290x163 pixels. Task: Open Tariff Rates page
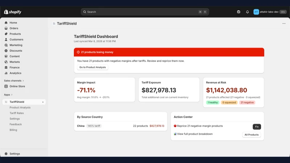pos(17,113)
